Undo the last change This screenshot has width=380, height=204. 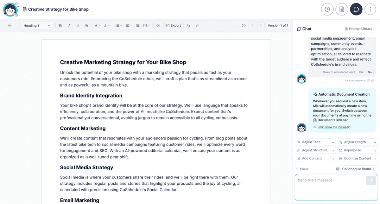point(189,25)
